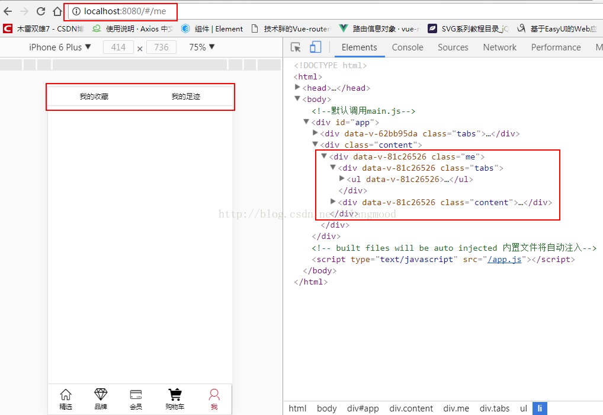Activate the inspect element picker icon
603x415 pixels.
(x=296, y=47)
